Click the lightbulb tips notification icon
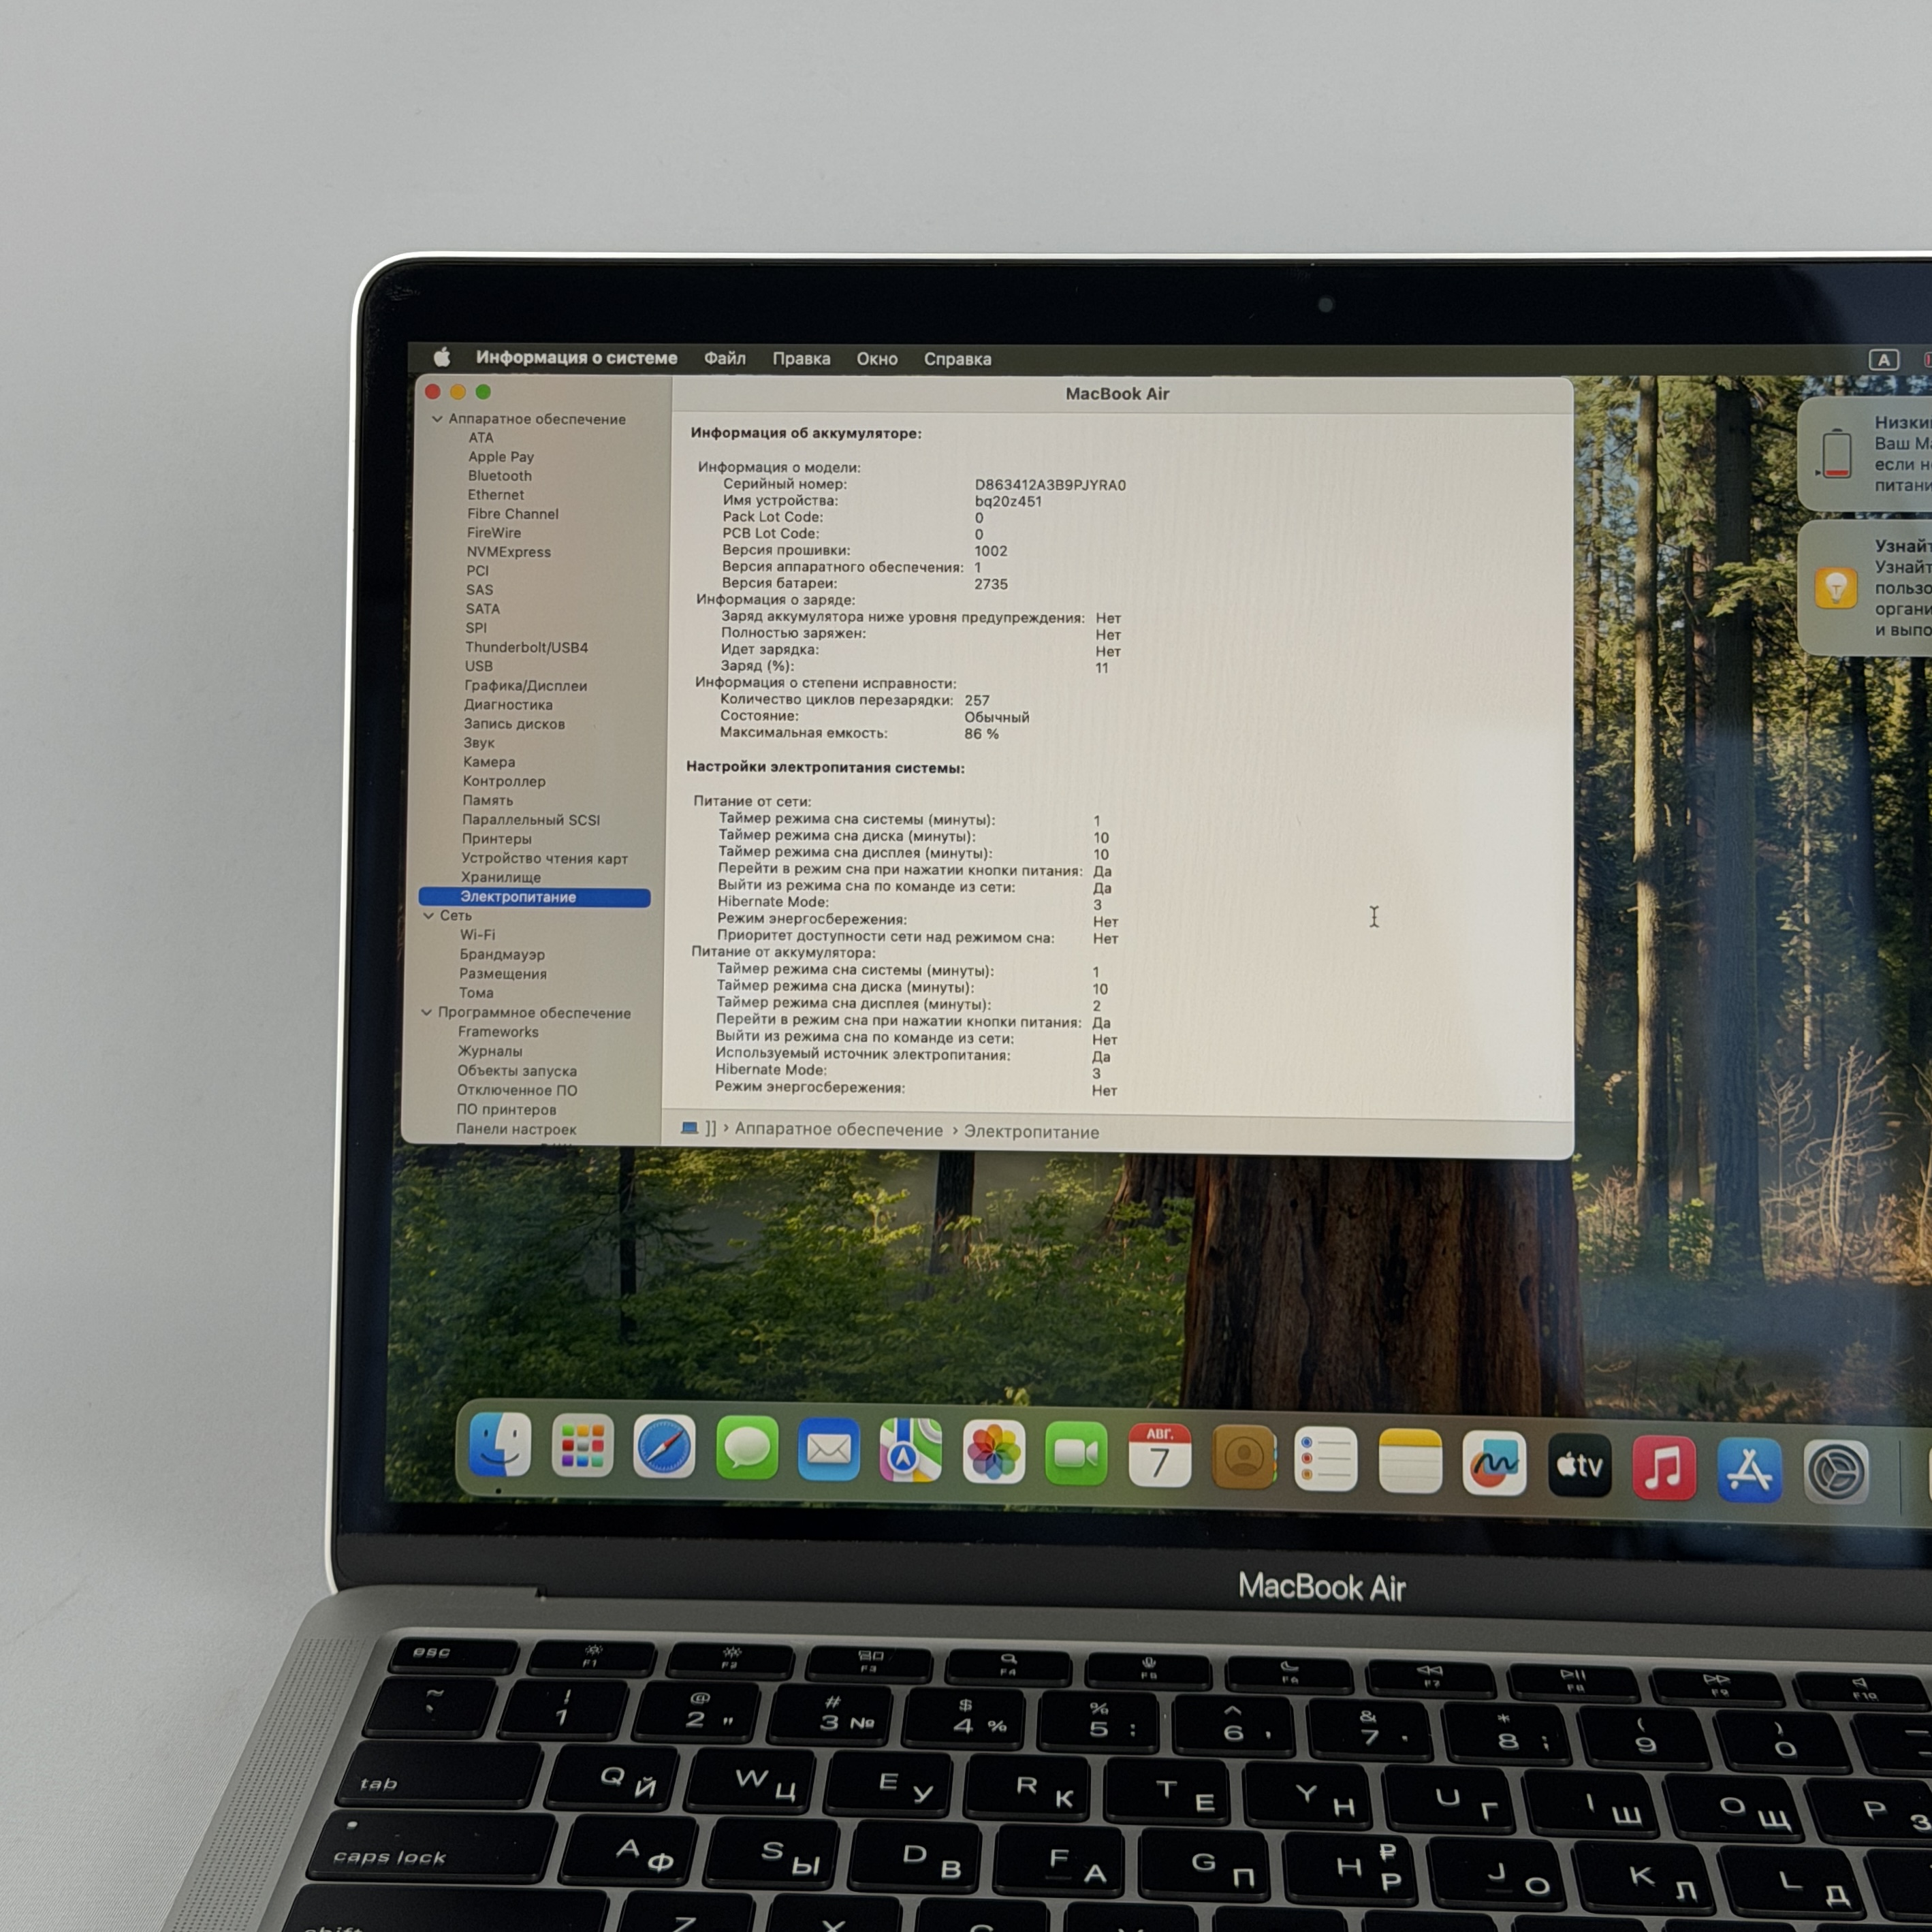 (x=1836, y=588)
